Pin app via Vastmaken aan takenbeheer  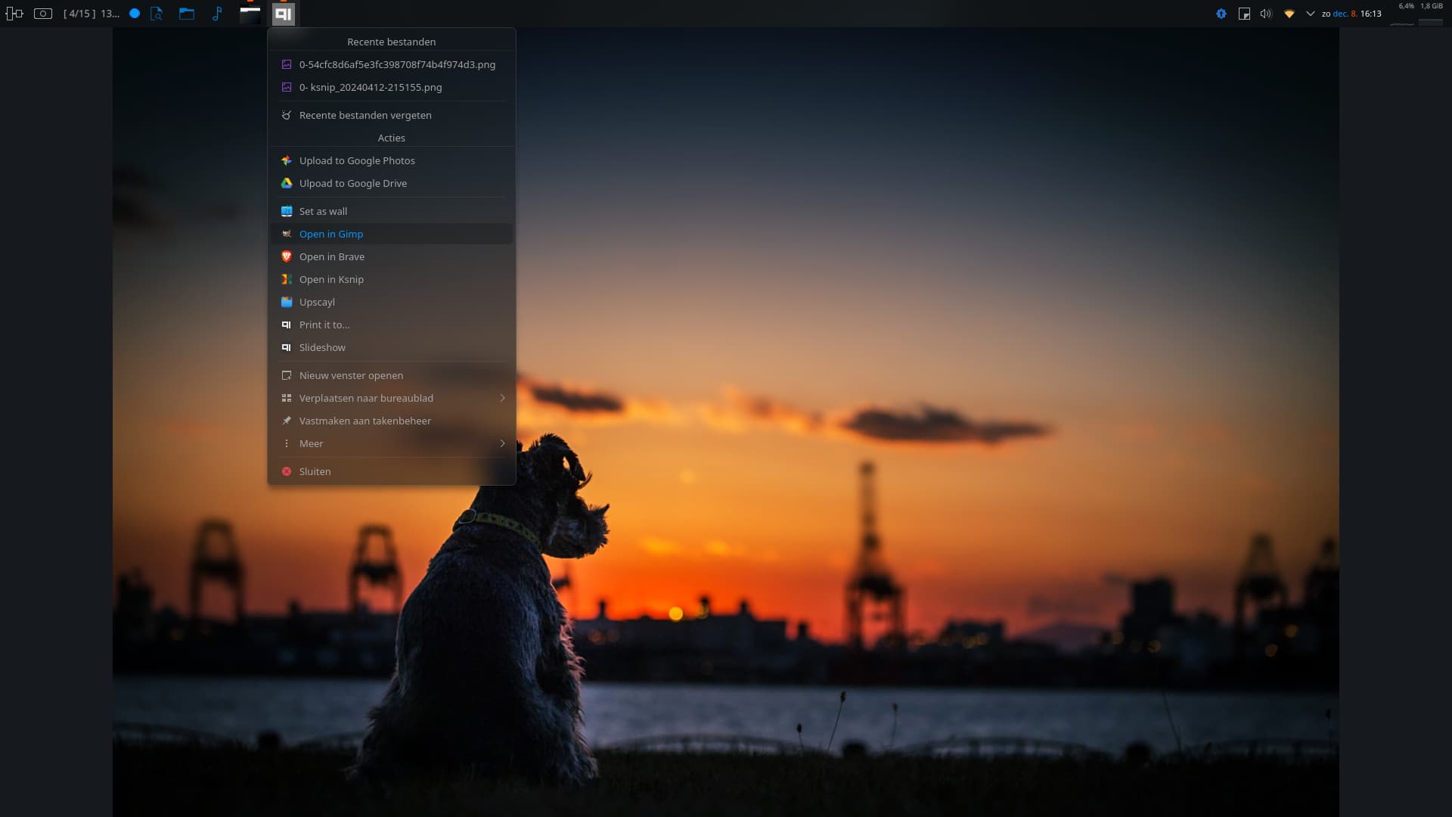(365, 421)
